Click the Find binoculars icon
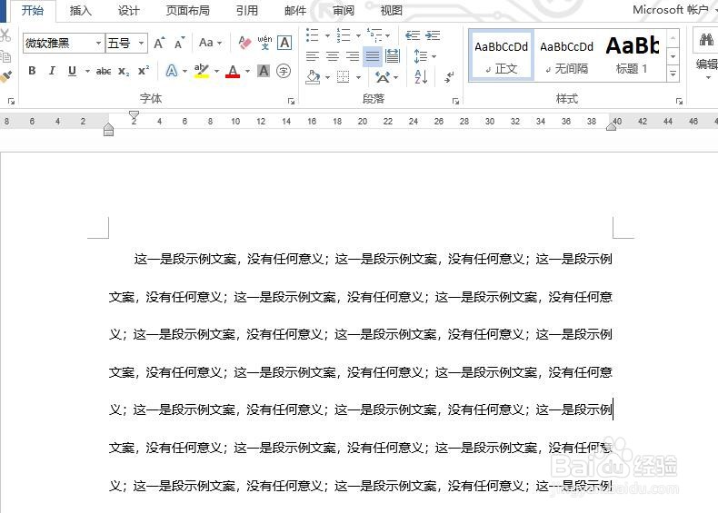718x513 pixels. point(706,40)
